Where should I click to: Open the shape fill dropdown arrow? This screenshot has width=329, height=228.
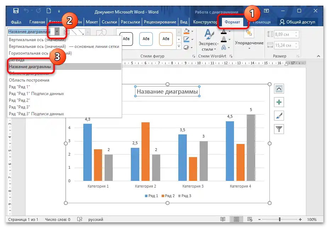(193, 32)
